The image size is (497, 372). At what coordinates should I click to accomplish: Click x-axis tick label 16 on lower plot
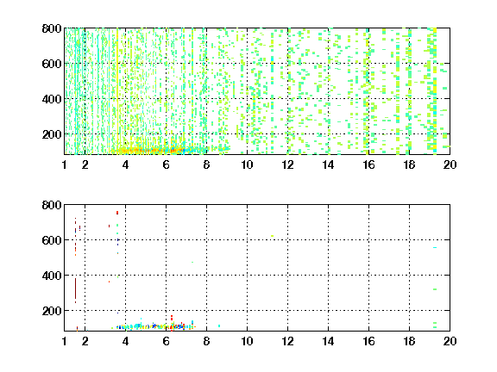(x=368, y=341)
